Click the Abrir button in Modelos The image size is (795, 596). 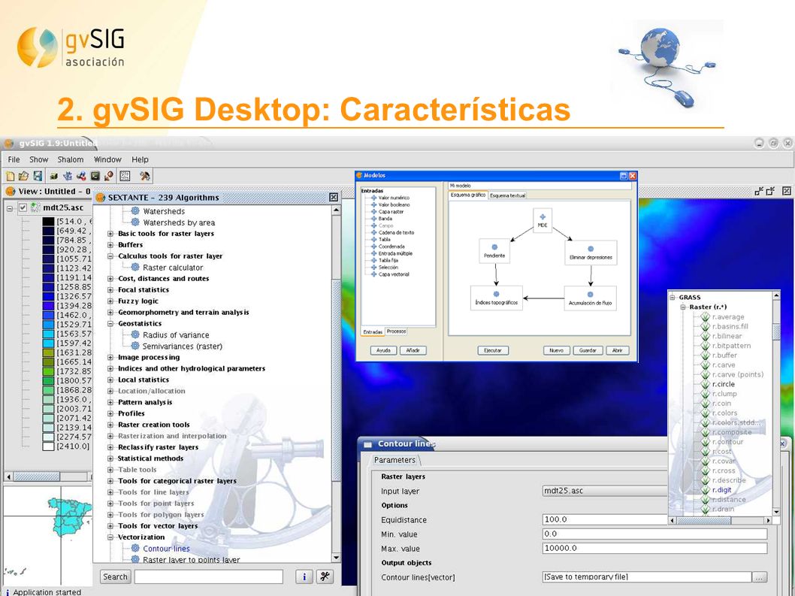[617, 350]
